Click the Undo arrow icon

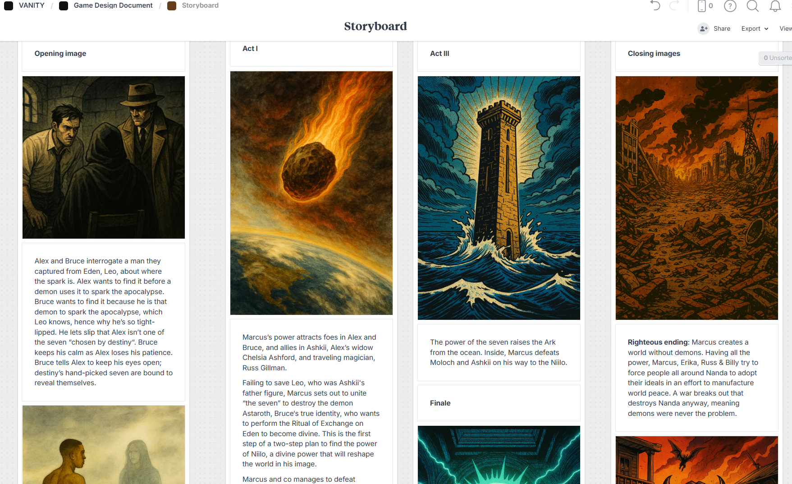tap(655, 6)
